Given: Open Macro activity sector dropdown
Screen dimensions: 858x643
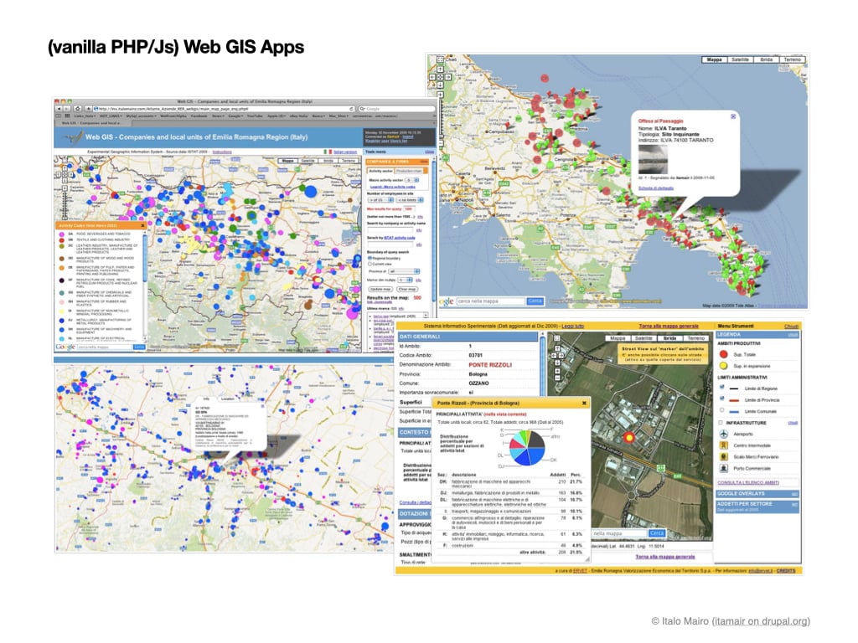Looking at the screenshot, I should click(x=411, y=180).
